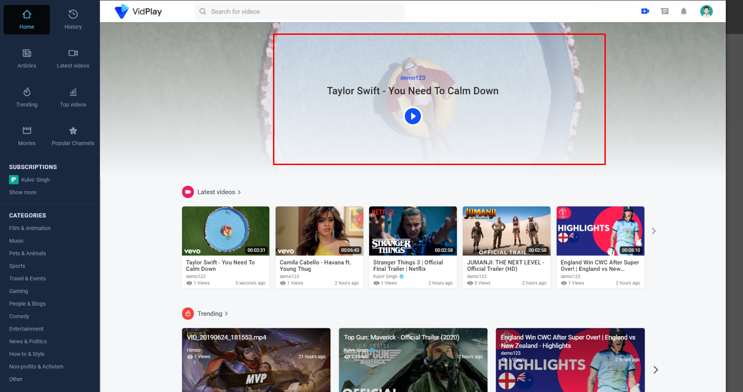Open trending England vs New Zealand highlights
The width and height of the screenshot is (743, 392).
coord(570,360)
